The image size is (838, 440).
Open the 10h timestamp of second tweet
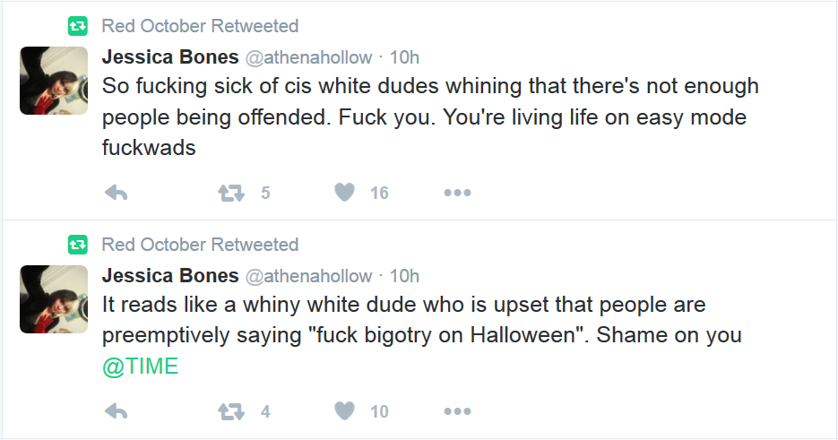404,276
